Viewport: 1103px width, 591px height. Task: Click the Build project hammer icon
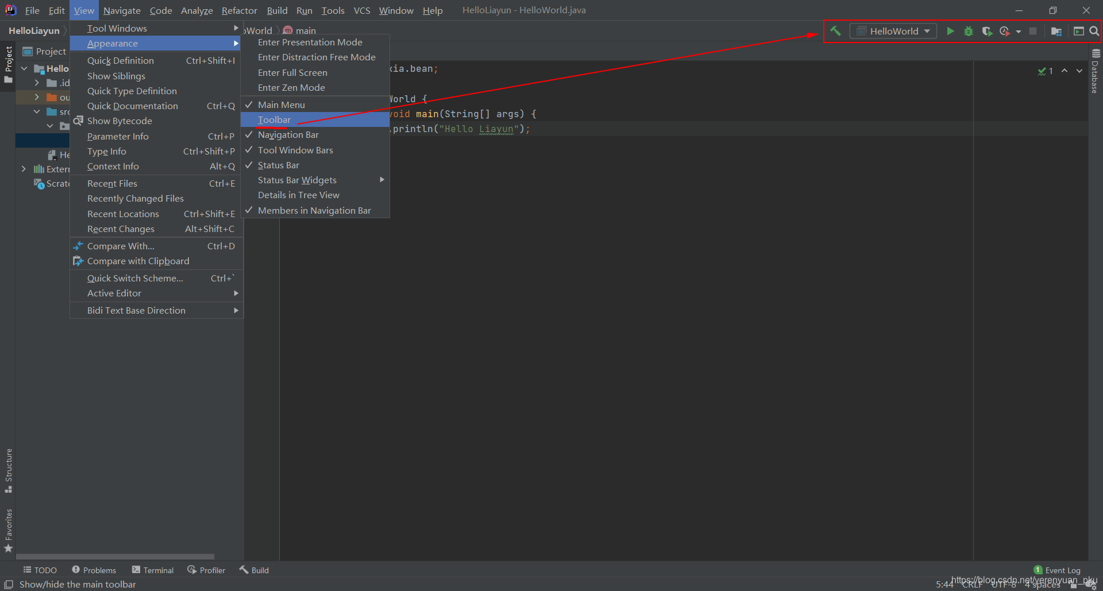point(835,31)
